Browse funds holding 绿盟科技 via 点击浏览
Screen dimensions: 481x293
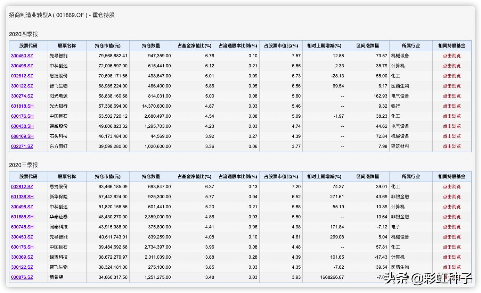451,257
